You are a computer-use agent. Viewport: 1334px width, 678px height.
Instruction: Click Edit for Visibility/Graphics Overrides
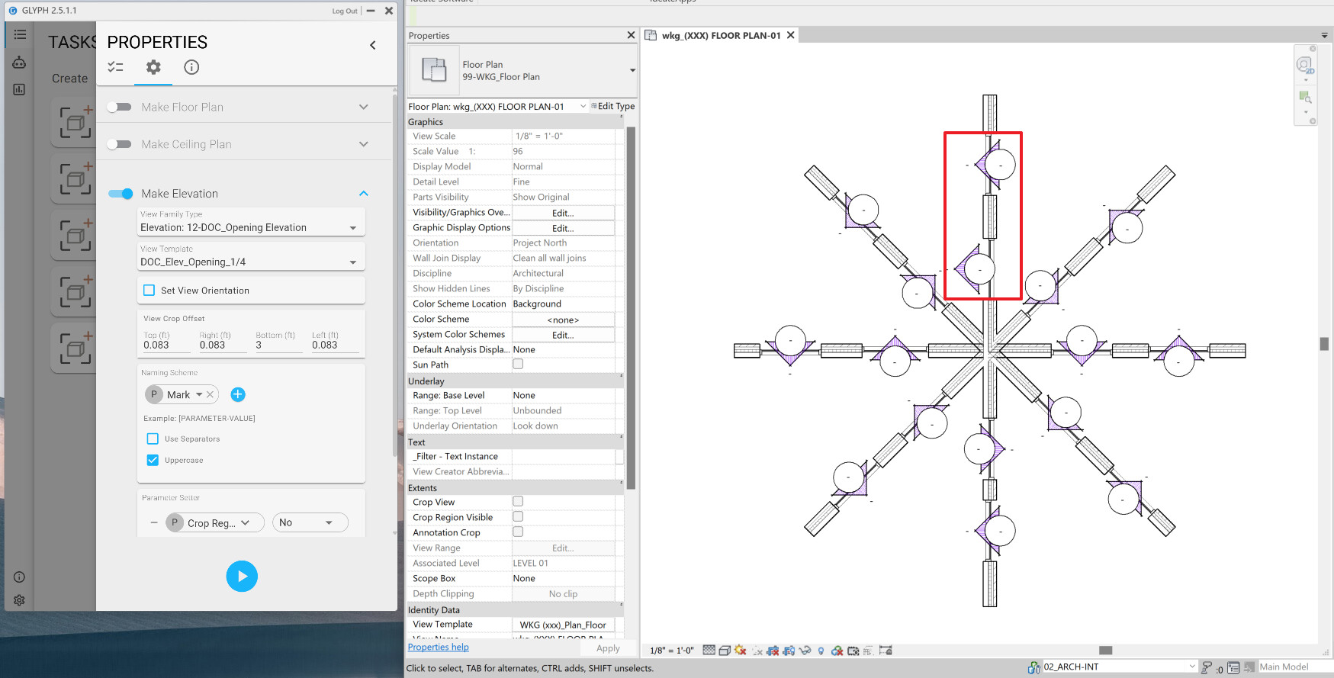[563, 213]
